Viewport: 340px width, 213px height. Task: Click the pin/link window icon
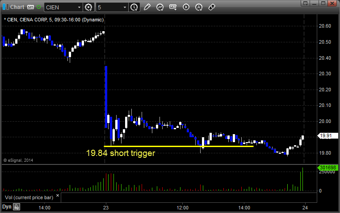tap(212, 7)
